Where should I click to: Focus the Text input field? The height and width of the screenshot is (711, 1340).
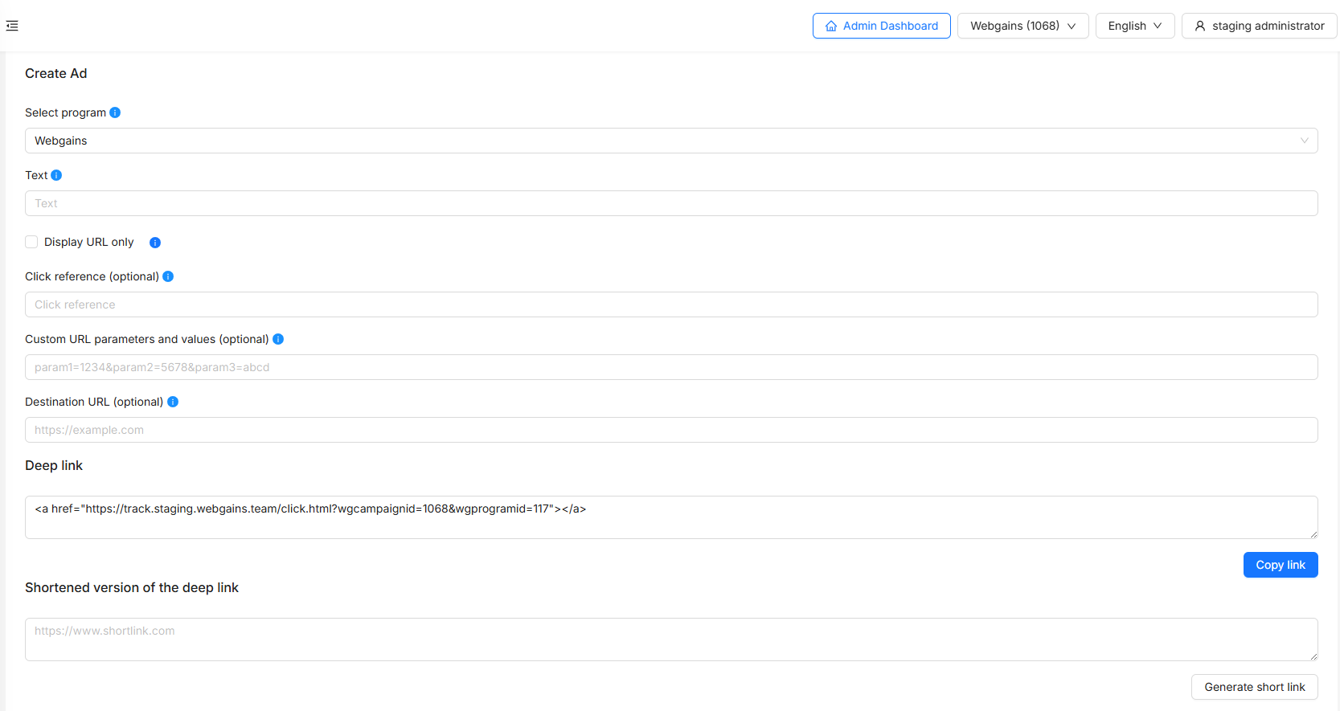pos(670,203)
